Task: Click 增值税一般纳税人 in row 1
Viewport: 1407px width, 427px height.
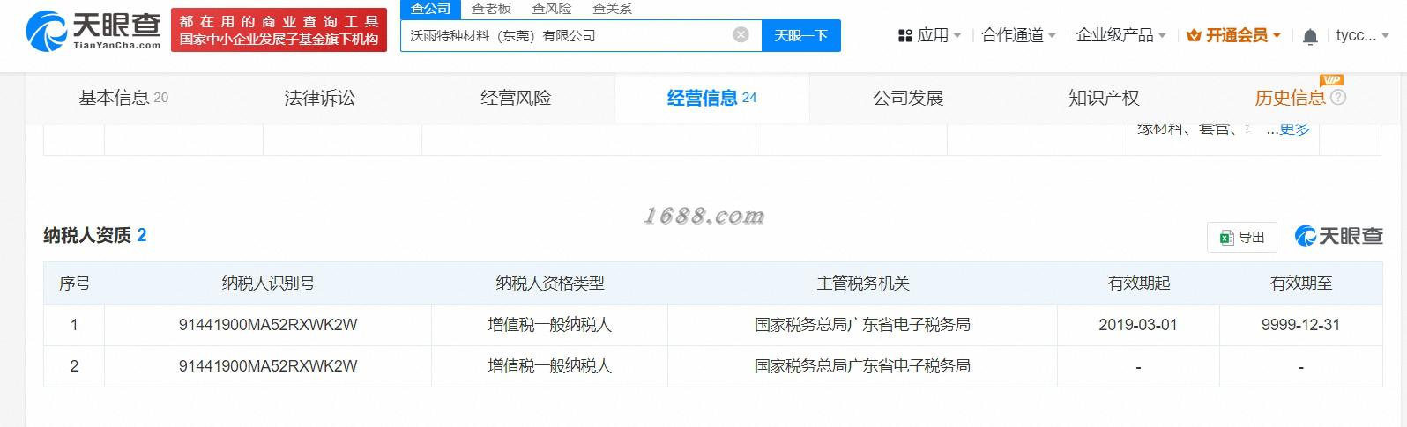Action: pyautogui.click(x=550, y=325)
